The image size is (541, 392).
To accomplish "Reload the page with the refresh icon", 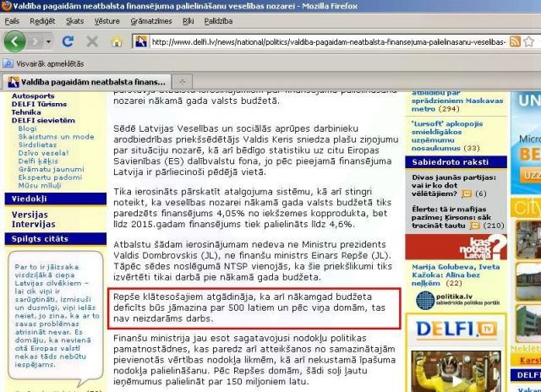I will click(x=68, y=41).
